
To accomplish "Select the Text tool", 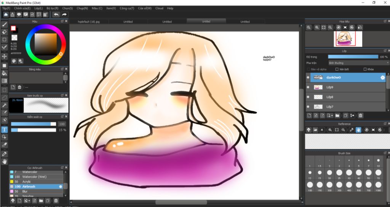I will click(x=4, y=130).
